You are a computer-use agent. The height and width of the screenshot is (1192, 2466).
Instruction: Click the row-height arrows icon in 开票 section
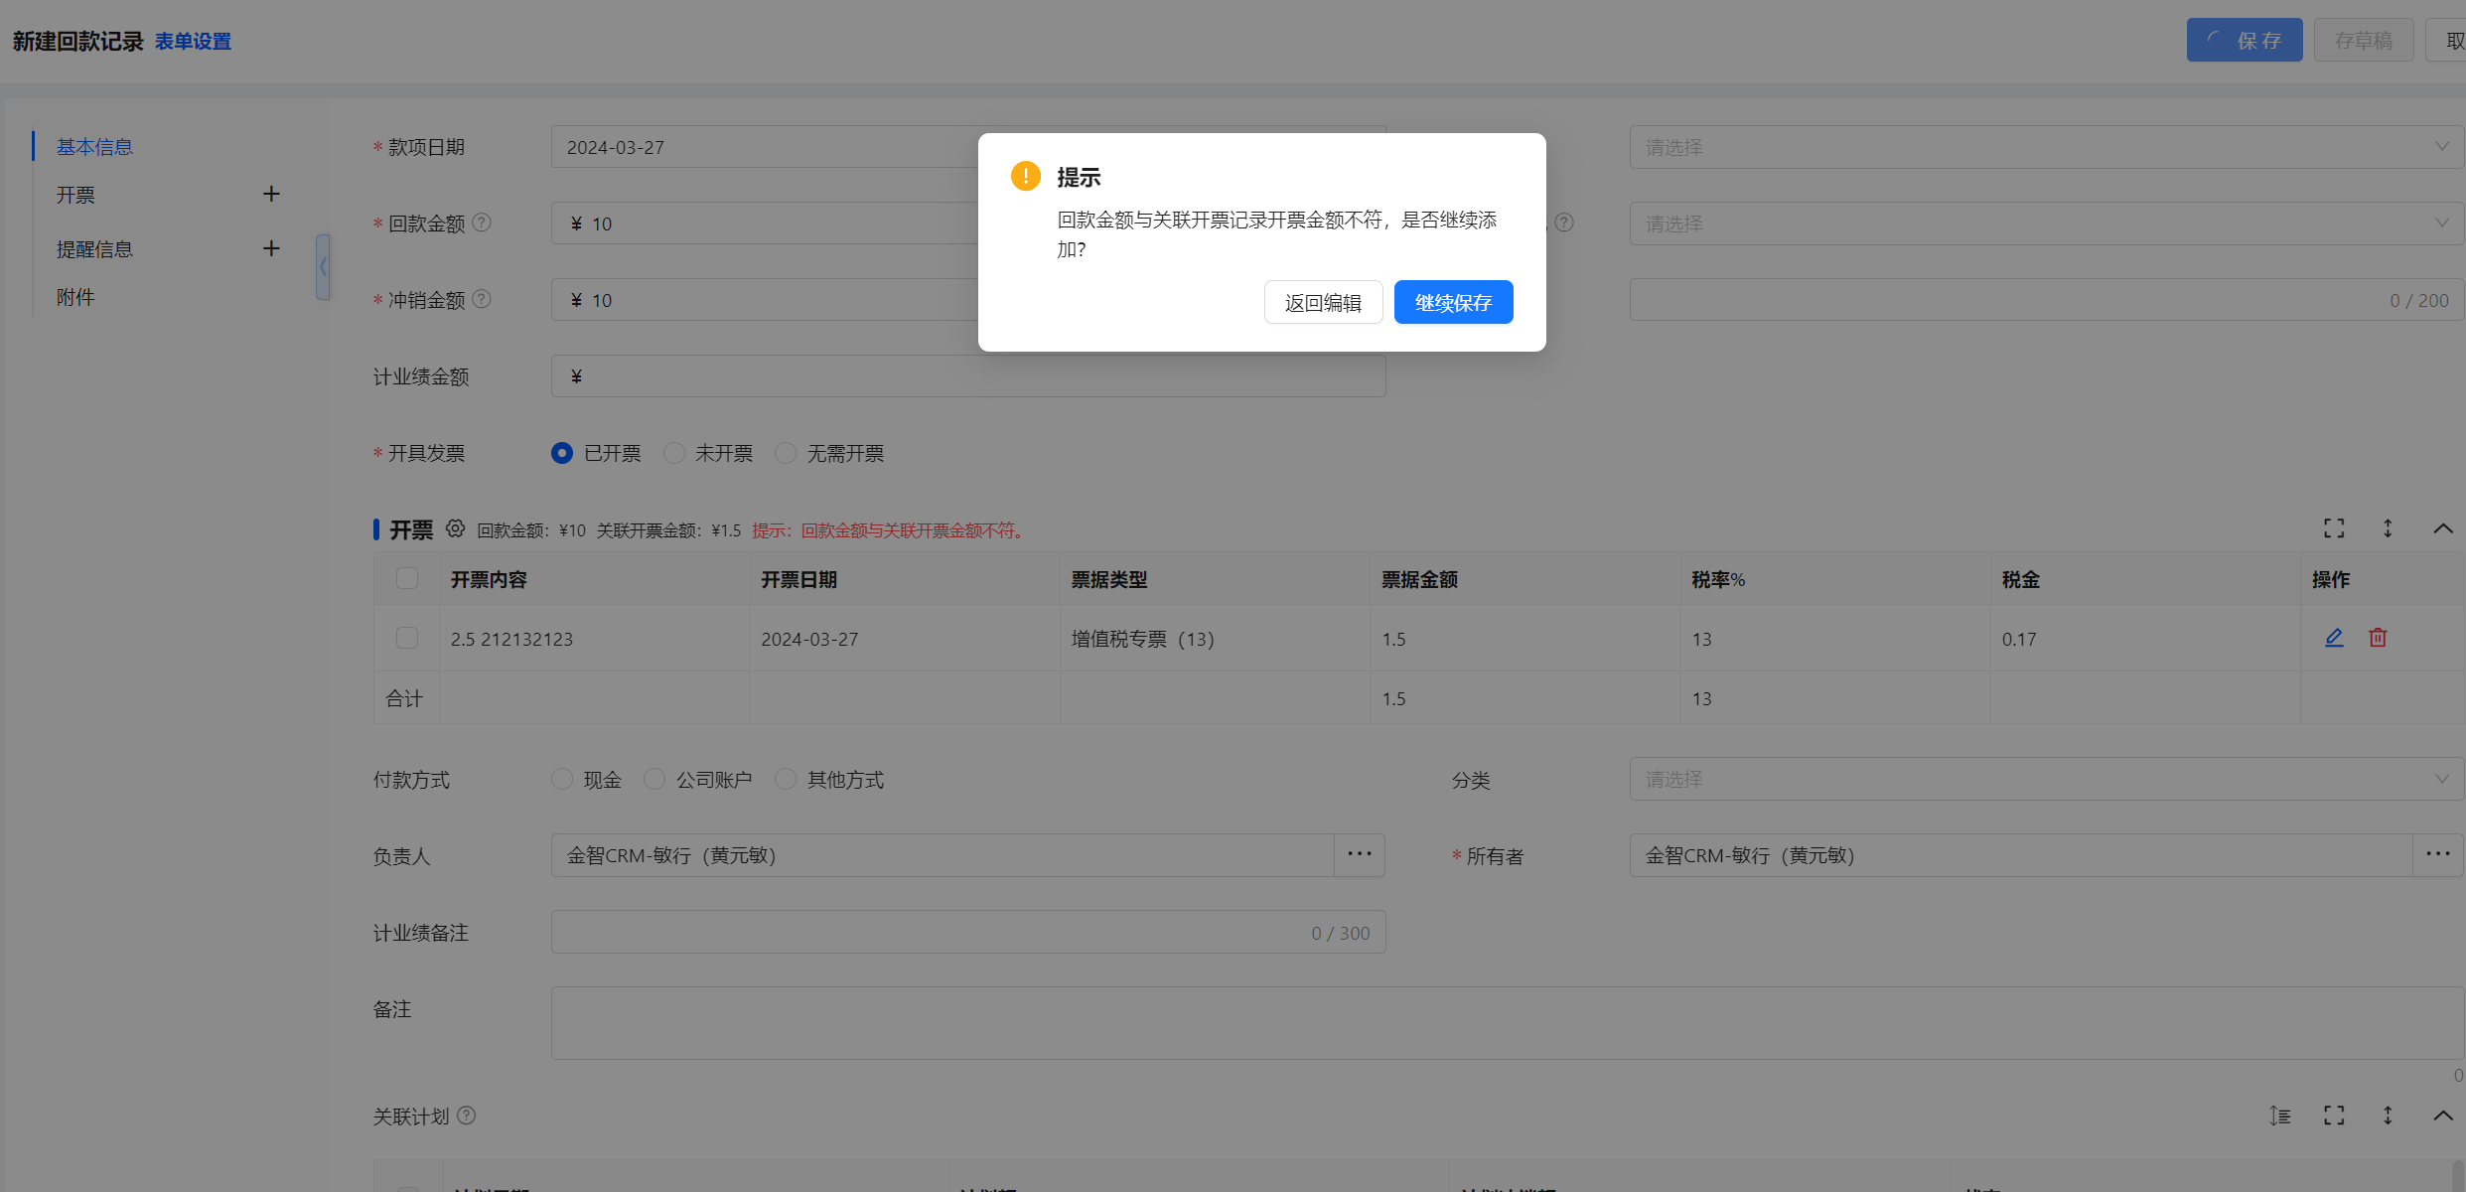pyautogui.click(x=2388, y=528)
